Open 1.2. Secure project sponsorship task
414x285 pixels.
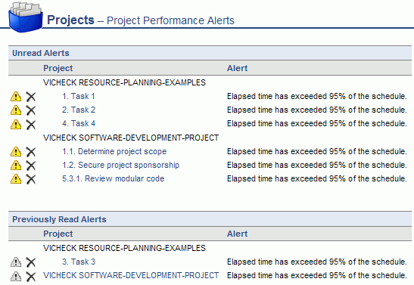120,165
